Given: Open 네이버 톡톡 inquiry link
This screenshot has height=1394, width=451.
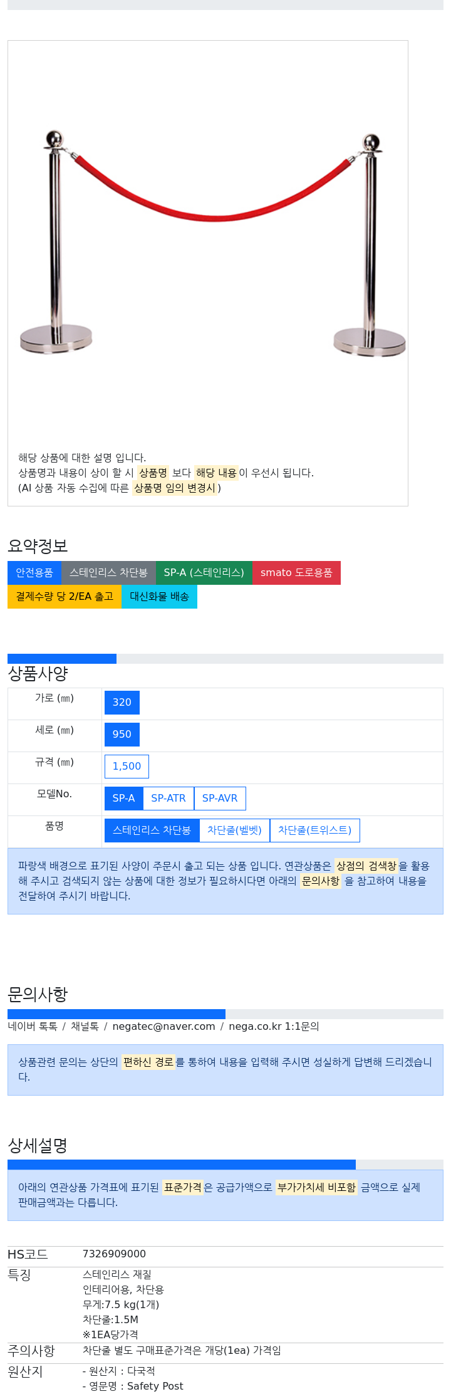Looking at the screenshot, I should click(33, 1027).
